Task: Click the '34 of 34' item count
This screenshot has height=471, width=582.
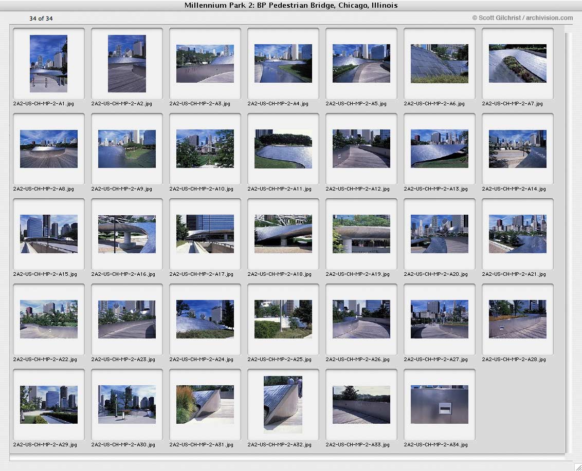Action: (41, 18)
